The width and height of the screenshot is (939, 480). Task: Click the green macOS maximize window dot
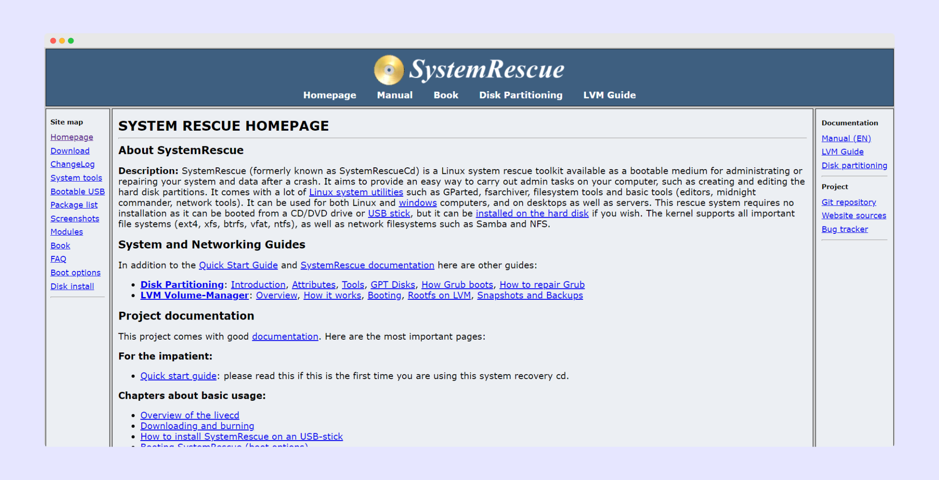71,41
